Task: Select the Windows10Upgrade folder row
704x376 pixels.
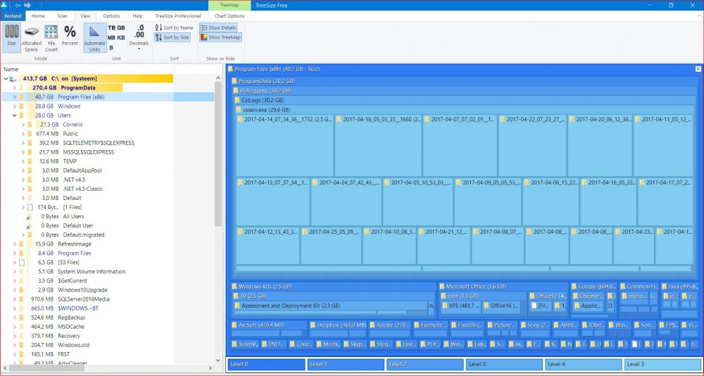Action: (x=108, y=290)
